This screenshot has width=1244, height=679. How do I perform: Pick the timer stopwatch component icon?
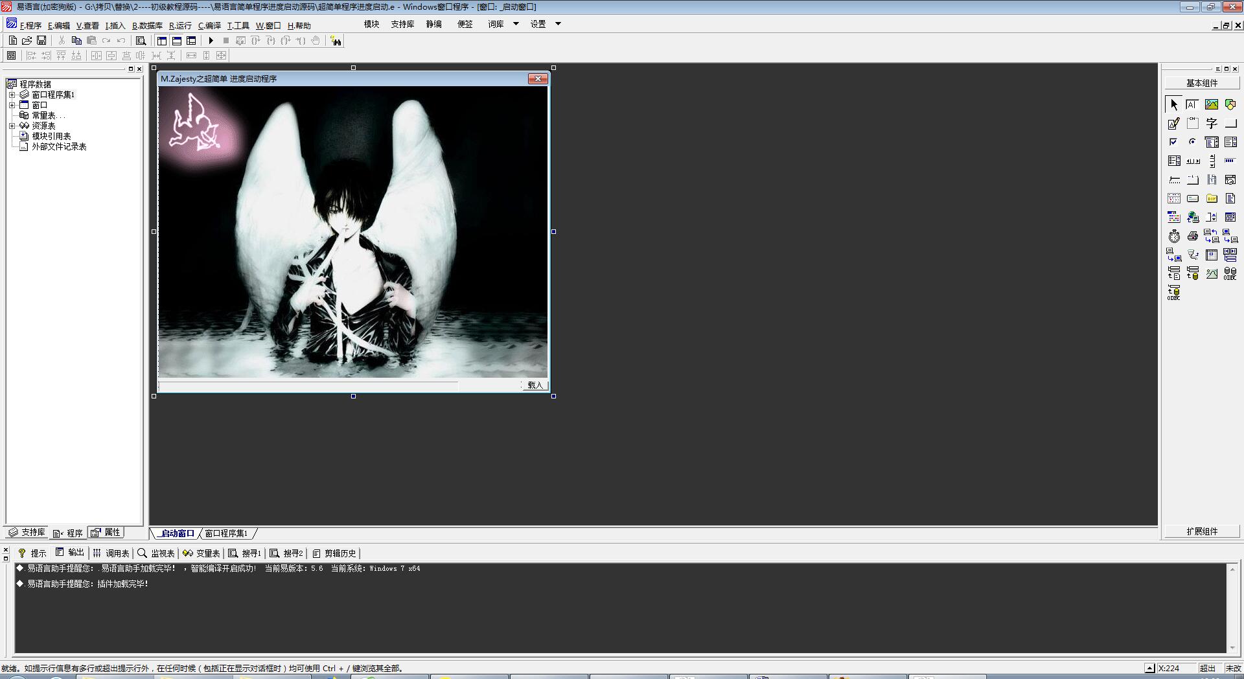[1174, 236]
